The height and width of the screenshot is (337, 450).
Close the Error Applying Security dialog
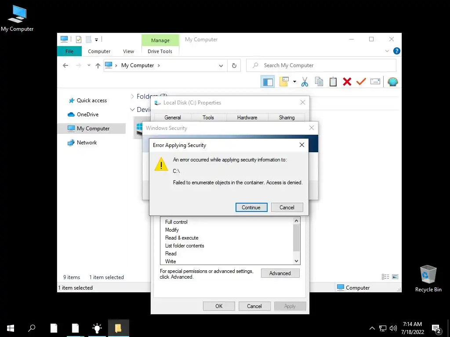(x=301, y=145)
